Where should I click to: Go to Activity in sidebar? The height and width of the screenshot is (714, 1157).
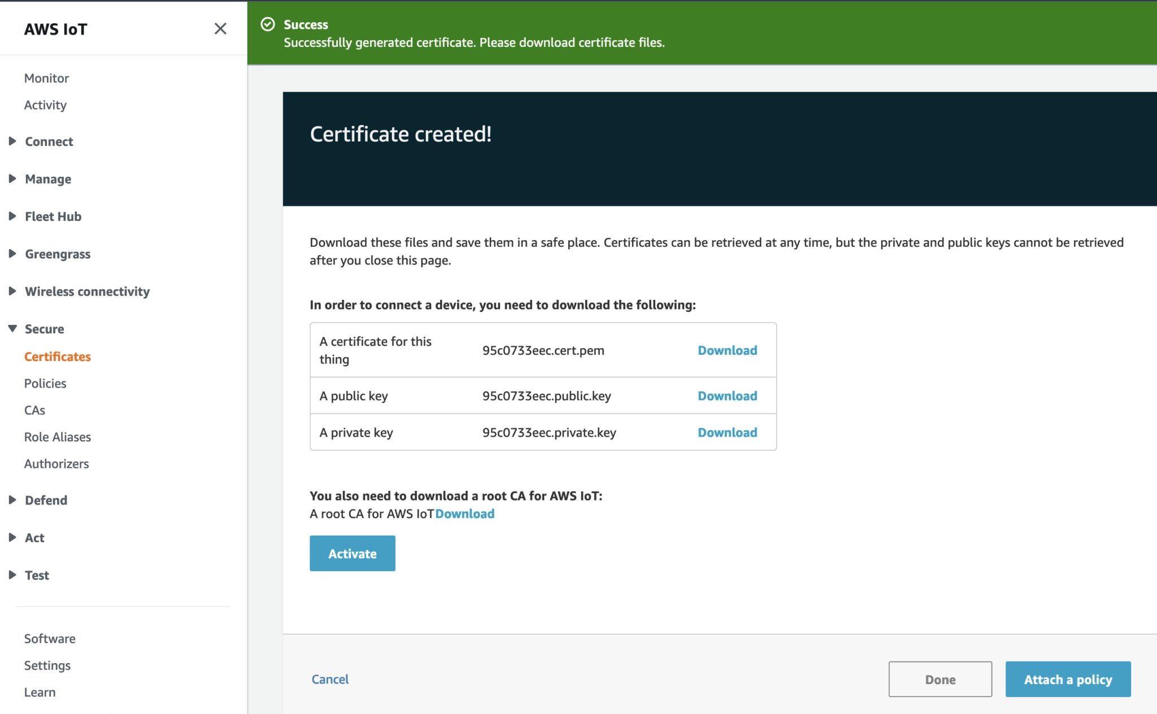(x=45, y=105)
